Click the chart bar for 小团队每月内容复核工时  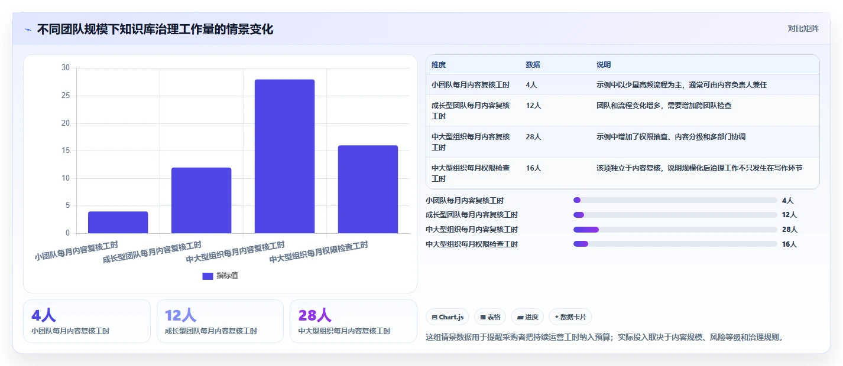click(x=118, y=223)
